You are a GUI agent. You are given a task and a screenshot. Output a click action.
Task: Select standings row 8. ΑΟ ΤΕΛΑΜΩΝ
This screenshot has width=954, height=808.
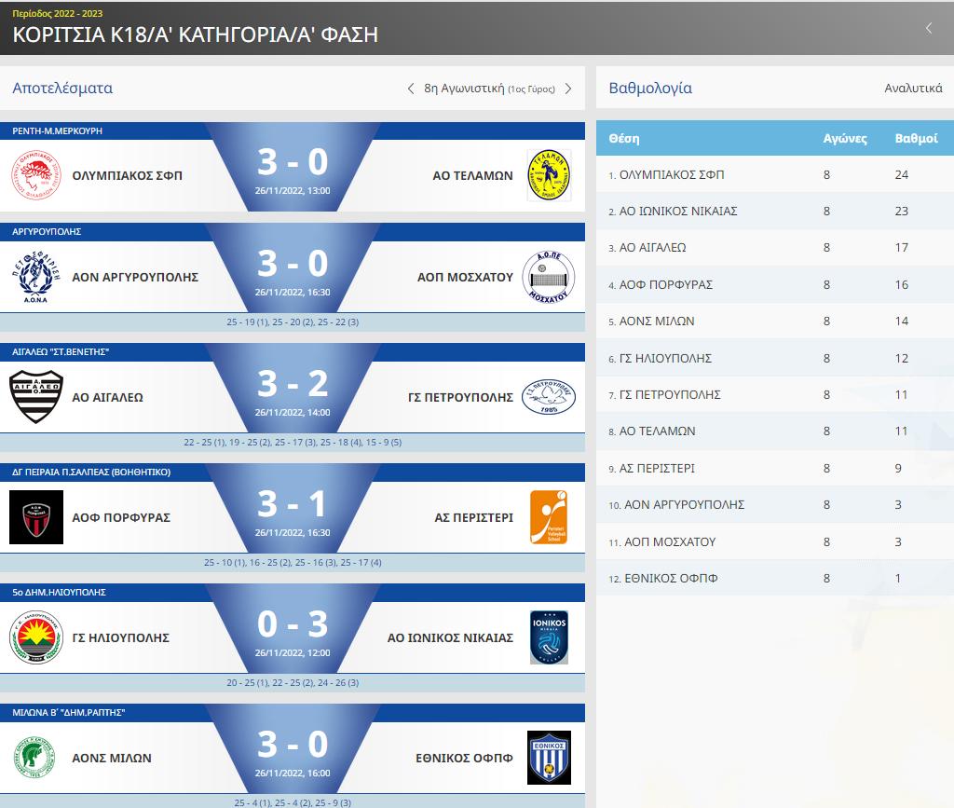(x=775, y=431)
